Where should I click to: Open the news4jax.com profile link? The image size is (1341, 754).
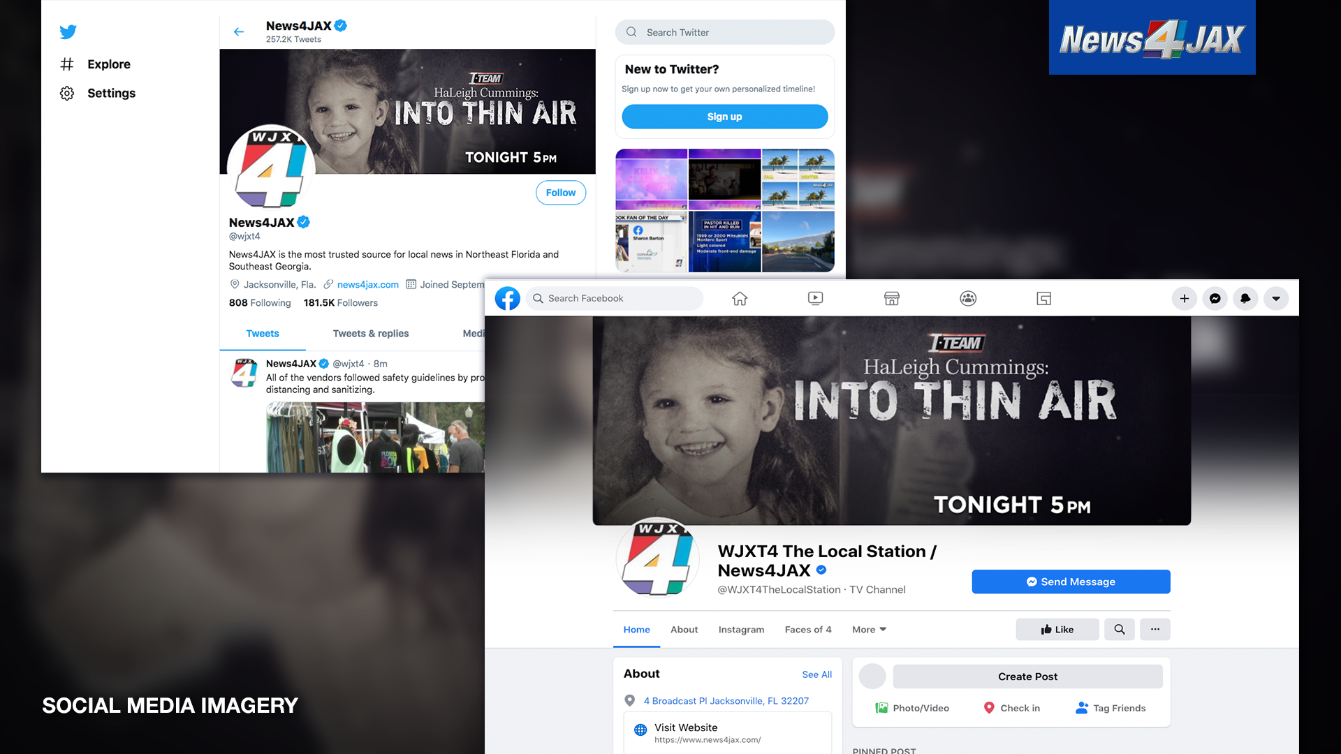click(367, 284)
